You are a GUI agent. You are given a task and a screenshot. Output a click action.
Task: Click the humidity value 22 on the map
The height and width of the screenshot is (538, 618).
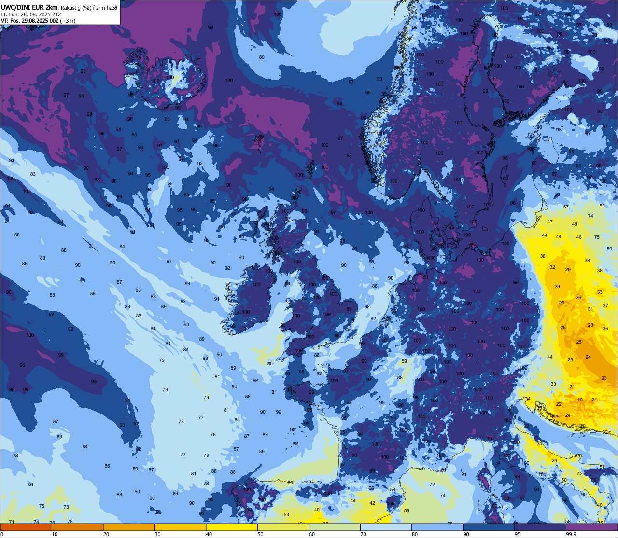[559, 404]
